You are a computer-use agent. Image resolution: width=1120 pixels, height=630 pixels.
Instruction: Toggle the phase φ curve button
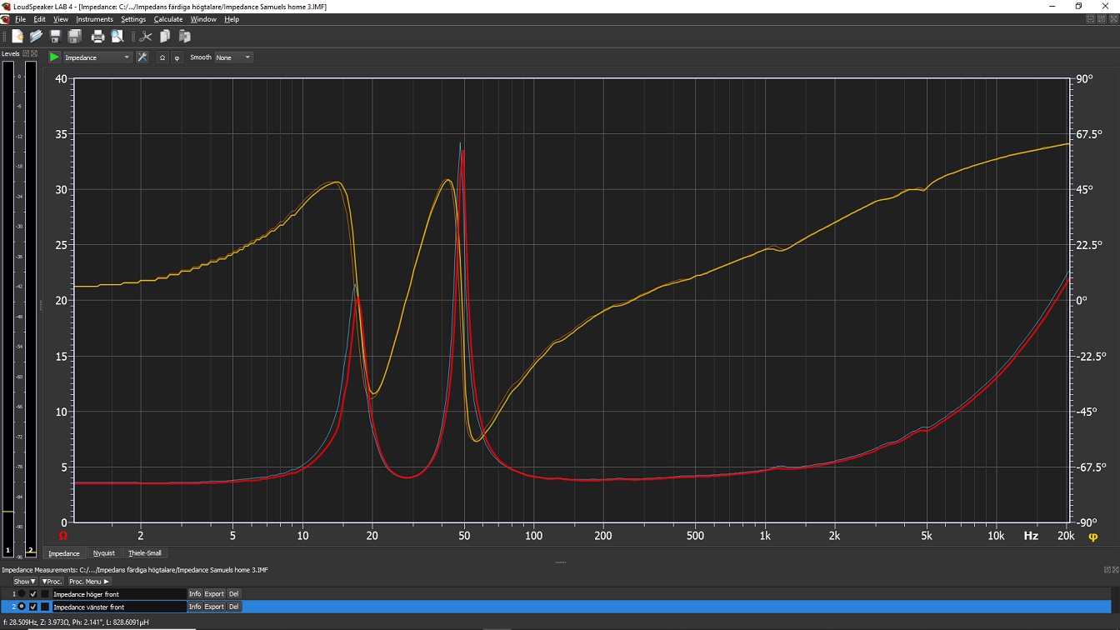tap(177, 57)
